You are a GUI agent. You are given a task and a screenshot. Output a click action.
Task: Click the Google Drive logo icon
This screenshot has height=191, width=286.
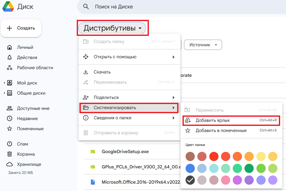coord(8,7)
